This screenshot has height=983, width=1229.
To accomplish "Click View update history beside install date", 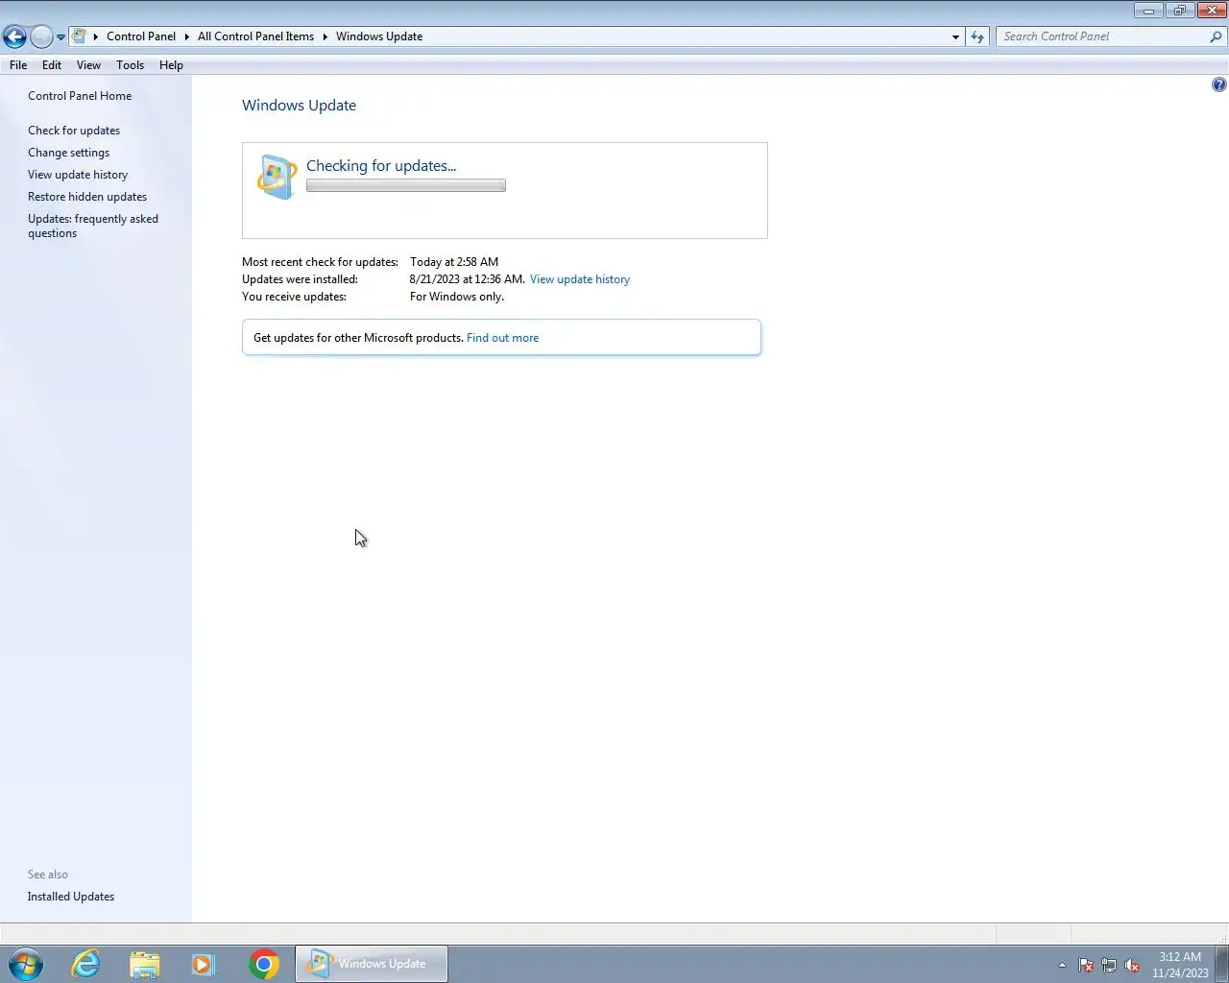I will click(x=580, y=279).
